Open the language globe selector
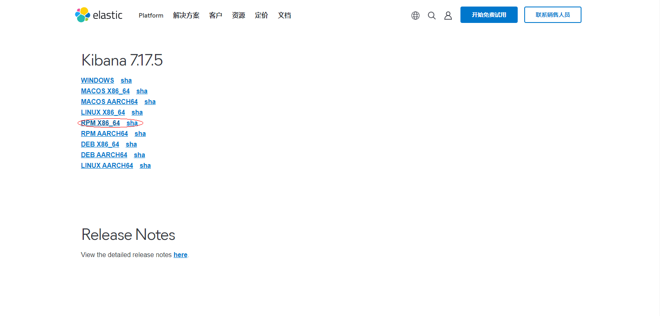This screenshot has width=660, height=316. [x=415, y=16]
